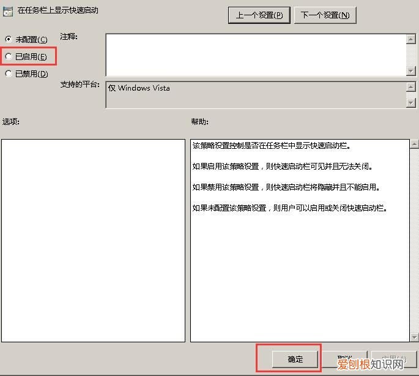
Task: Go to 上一个设置(P)
Action: tap(259, 15)
